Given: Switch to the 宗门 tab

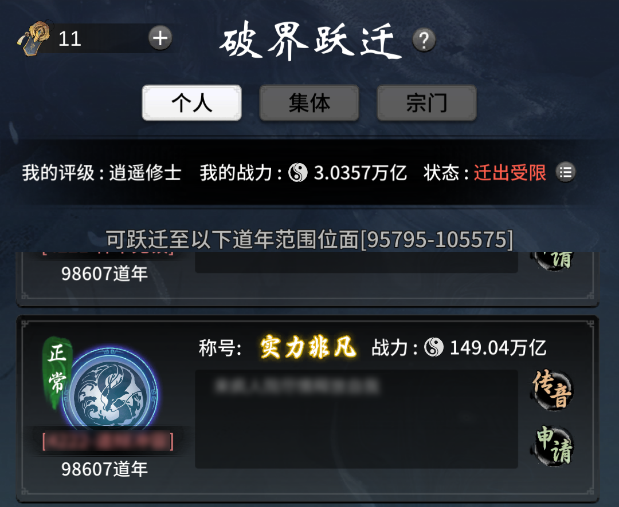Looking at the screenshot, I should [427, 103].
